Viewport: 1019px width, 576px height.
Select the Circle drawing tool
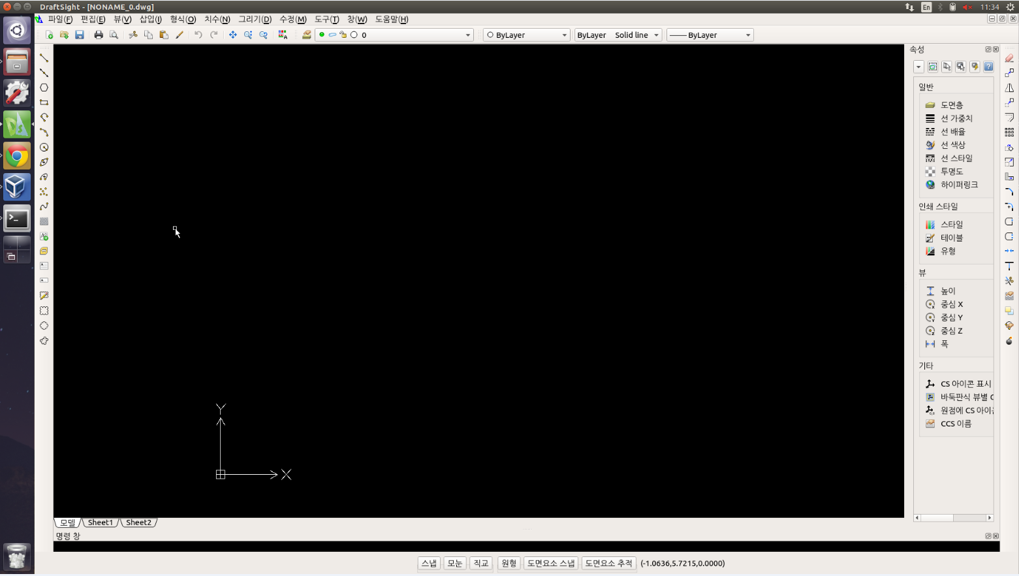click(44, 148)
